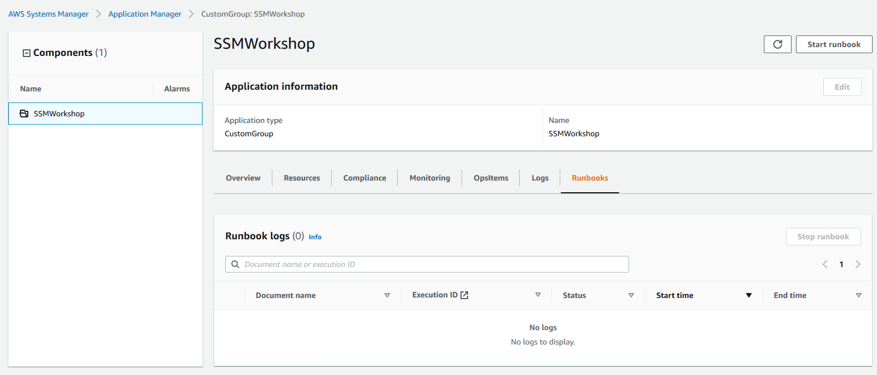Click the End time column header
This screenshot has height=375, width=877.
[790, 295]
